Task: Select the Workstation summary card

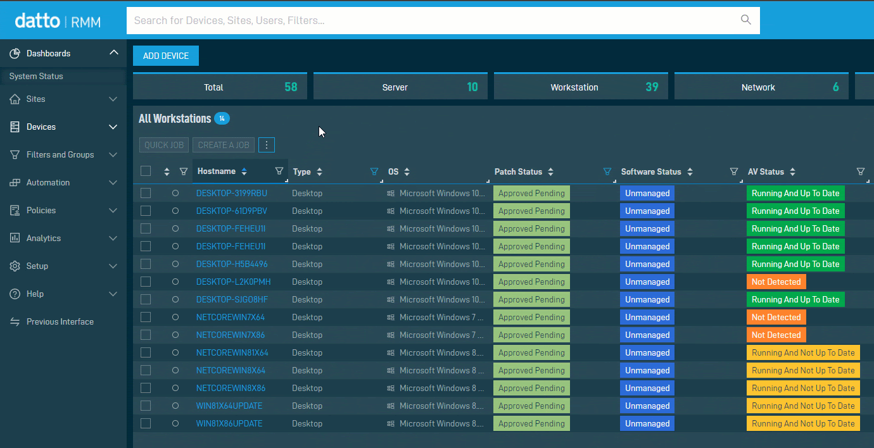Action: (x=581, y=87)
